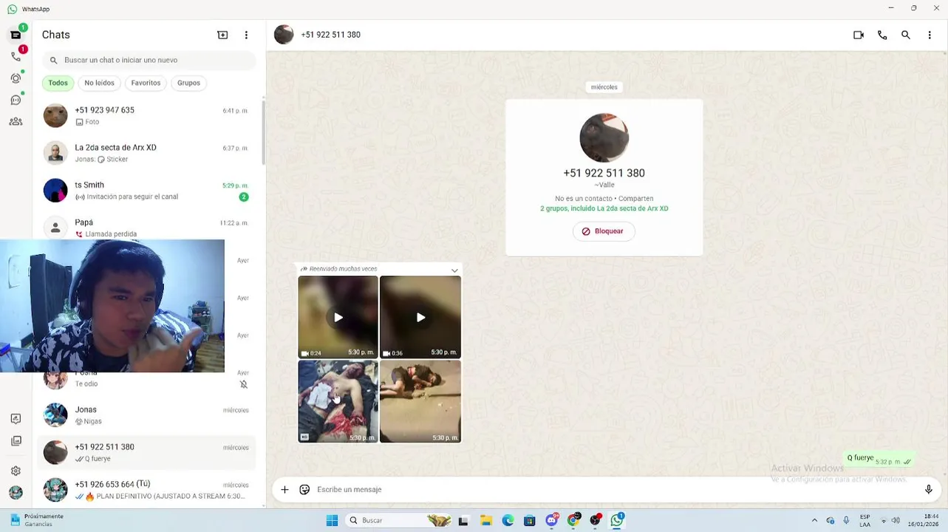The width and height of the screenshot is (948, 532).
Task: Open the chat with +51 923 947 635
Action: tap(146, 115)
